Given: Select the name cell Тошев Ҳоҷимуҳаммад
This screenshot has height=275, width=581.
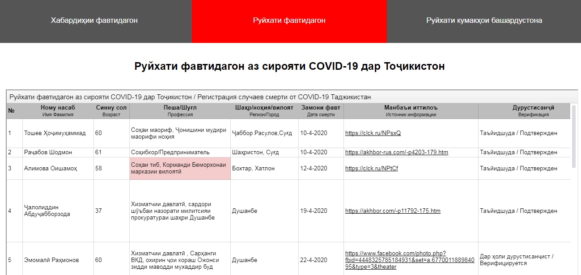Looking at the screenshot, I should click(x=55, y=133).
